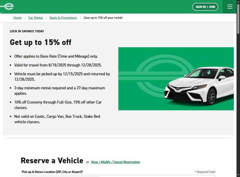Screen dimensions: 240x177
Task: Click the white Toyota car promo image
Action: coord(199,85)
